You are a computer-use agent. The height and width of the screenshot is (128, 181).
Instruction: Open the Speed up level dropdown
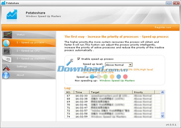(119, 65)
